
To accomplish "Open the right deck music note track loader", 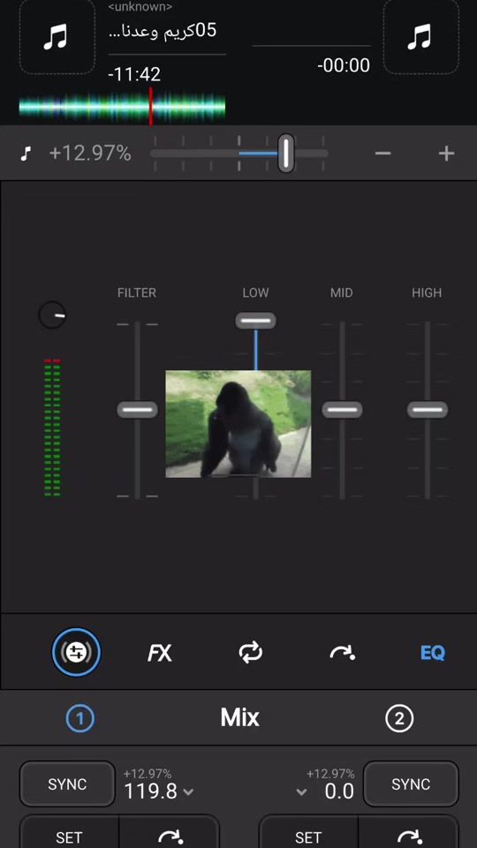I will click(x=420, y=37).
